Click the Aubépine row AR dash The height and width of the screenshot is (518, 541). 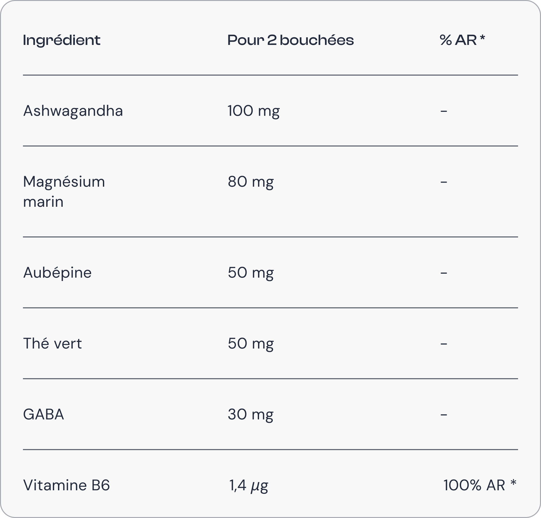(444, 273)
